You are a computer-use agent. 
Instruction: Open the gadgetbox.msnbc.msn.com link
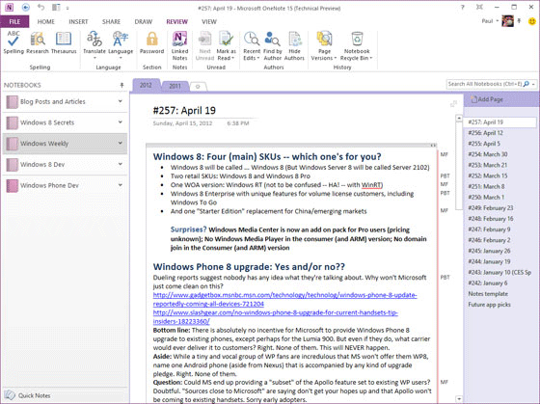284,299
